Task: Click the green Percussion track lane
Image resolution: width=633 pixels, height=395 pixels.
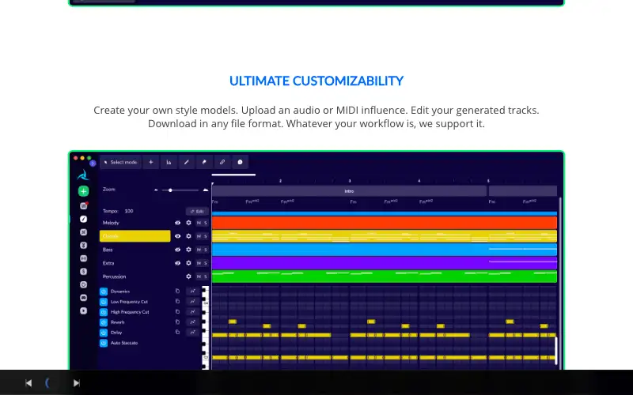Action: point(385,276)
